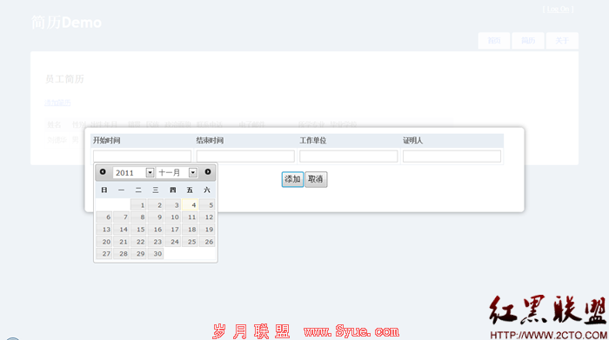Viewport: 609px width, 340px height.
Task: Select day 11 in calendar
Action: [x=190, y=217]
